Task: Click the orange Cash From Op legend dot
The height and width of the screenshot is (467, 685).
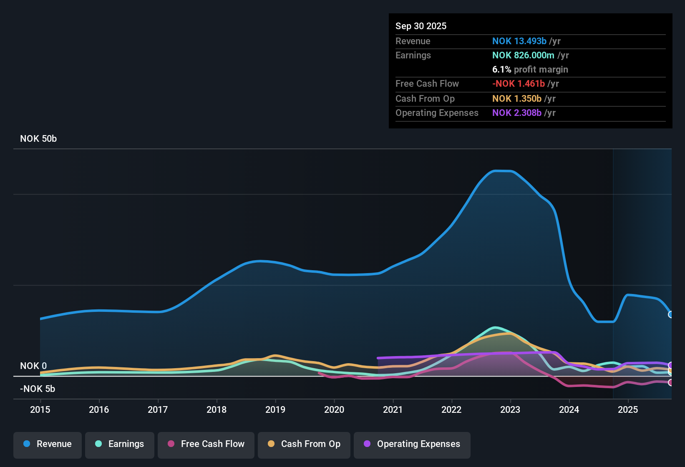Action: (x=271, y=444)
